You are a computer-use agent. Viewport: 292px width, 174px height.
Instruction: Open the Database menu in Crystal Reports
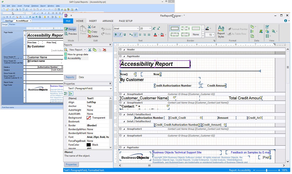[x=35, y=6]
